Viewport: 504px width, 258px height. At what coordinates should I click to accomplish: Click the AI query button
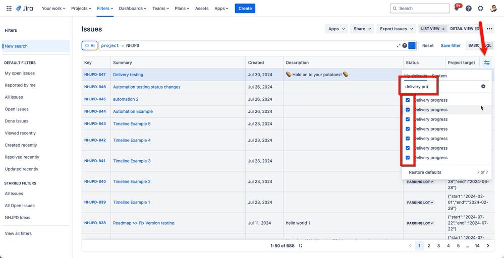[89, 45]
